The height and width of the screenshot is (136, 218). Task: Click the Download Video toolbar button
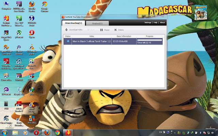(74, 30)
